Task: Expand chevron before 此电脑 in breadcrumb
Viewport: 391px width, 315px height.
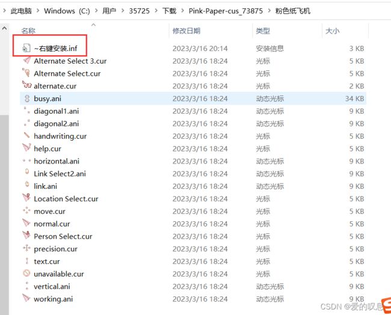Action: pyautogui.click(x=4, y=11)
